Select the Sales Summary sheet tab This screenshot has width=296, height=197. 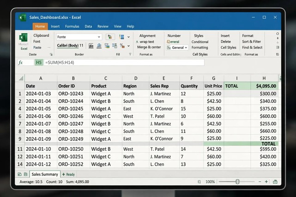click(45, 174)
